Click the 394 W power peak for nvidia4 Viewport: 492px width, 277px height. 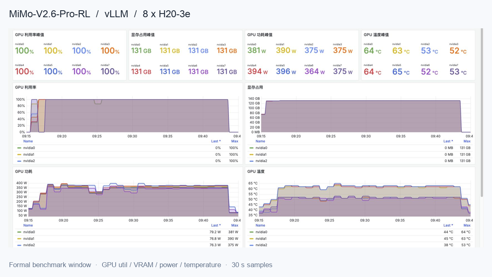pos(257,71)
